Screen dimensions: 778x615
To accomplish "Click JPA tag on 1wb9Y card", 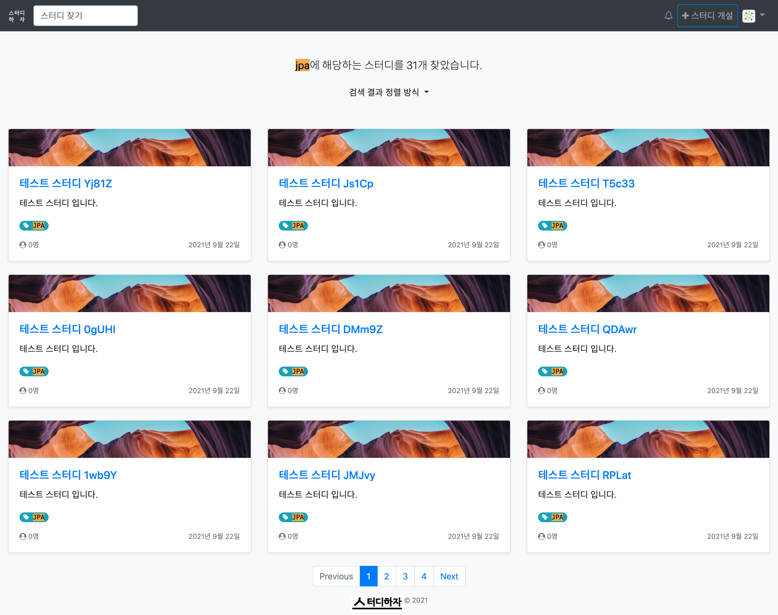I will pos(34,517).
